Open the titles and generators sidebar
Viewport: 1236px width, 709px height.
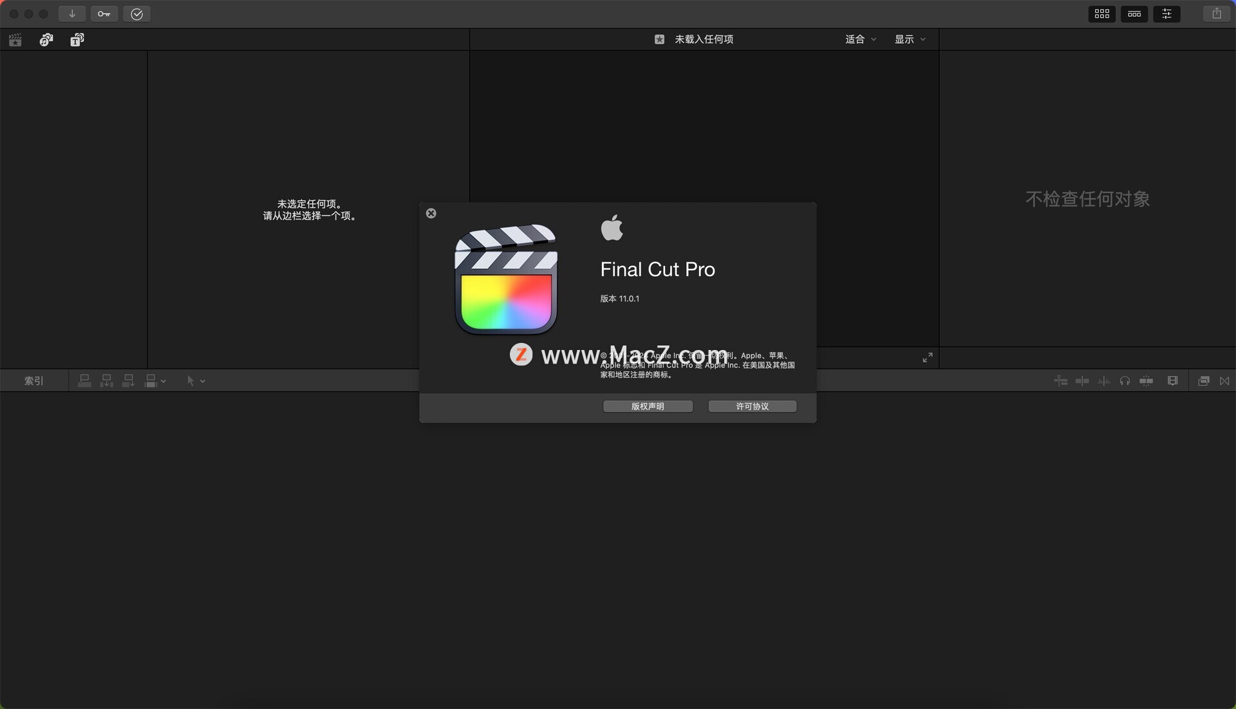[x=77, y=40]
